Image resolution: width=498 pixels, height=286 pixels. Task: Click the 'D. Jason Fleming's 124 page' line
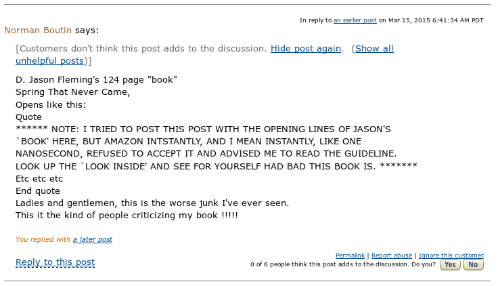pos(96,80)
